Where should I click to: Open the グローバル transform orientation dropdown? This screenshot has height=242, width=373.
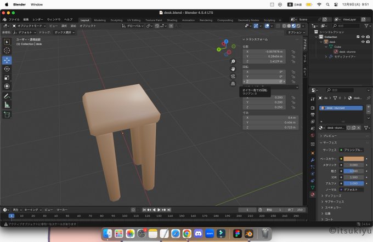point(133,26)
